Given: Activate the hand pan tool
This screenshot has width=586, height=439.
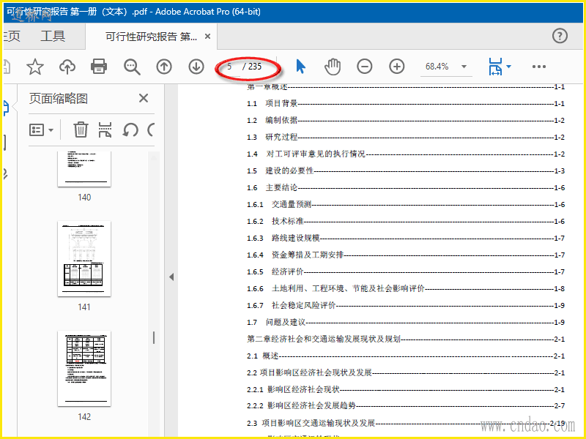Looking at the screenshot, I should click(x=333, y=67).
